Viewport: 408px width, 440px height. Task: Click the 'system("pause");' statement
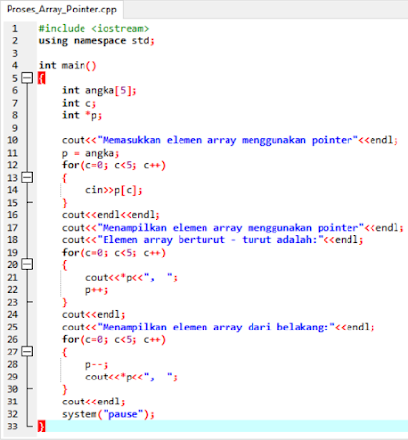(x=108, y=414)
